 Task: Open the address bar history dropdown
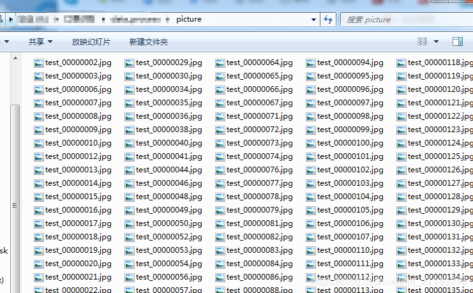tap(313, 20)
